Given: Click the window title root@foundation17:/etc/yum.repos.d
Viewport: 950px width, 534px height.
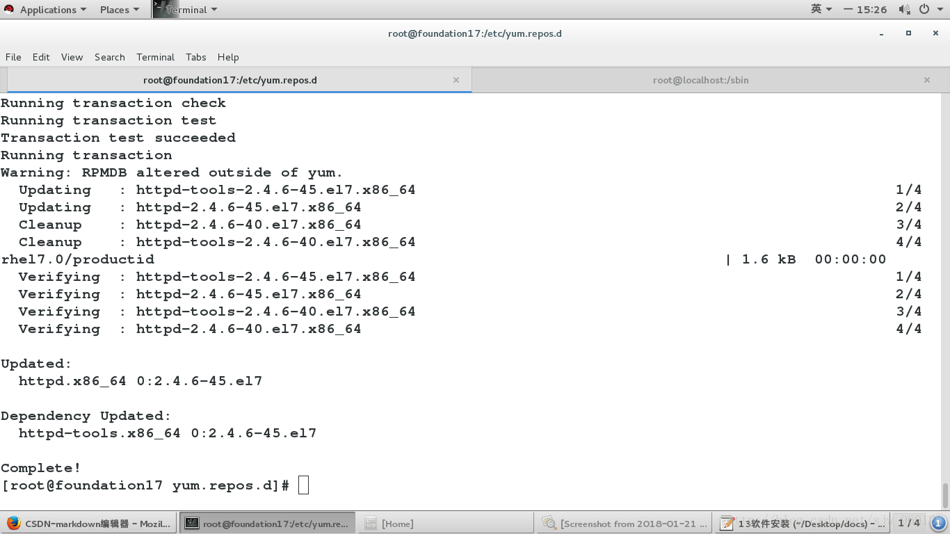Looking at the screenshot, I should 475,33.
